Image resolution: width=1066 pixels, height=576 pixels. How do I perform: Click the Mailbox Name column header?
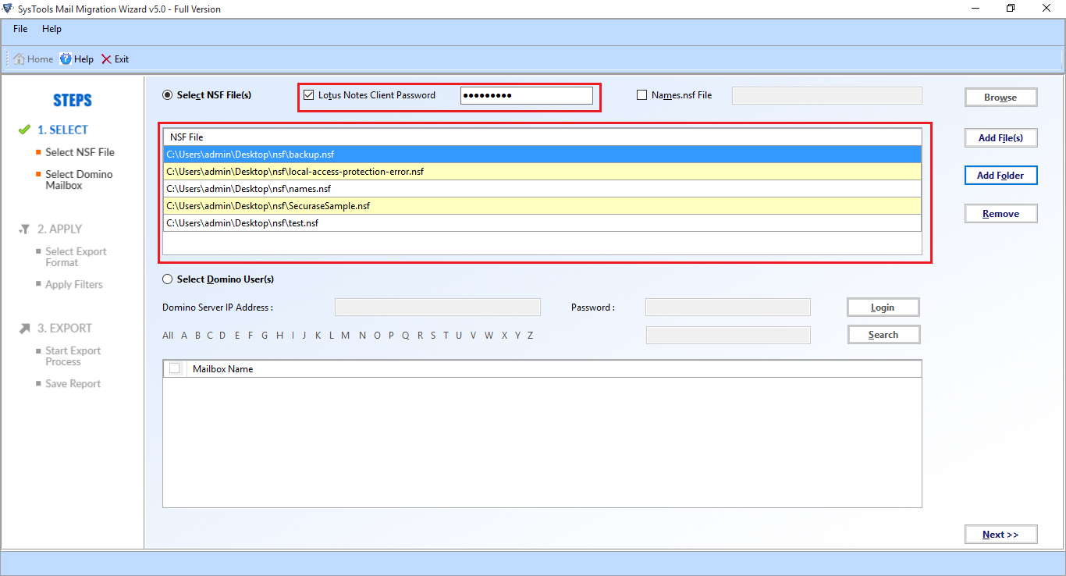pos(554,368)
